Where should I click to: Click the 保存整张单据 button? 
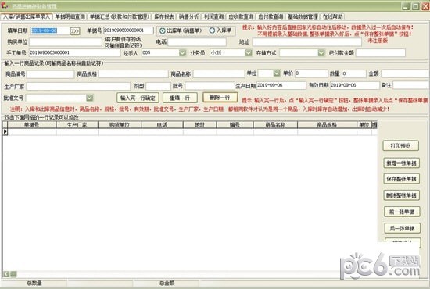[x=401, y=179]
